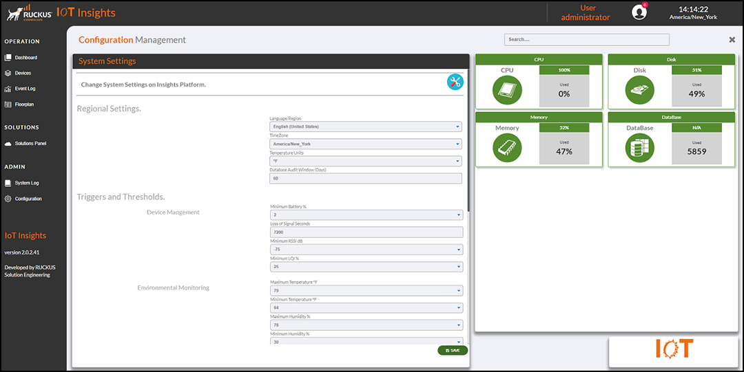The height and width of the screenshot is (372, 744).
Task: Click the version 2.0.2.41 text
Action: point(22,252)
